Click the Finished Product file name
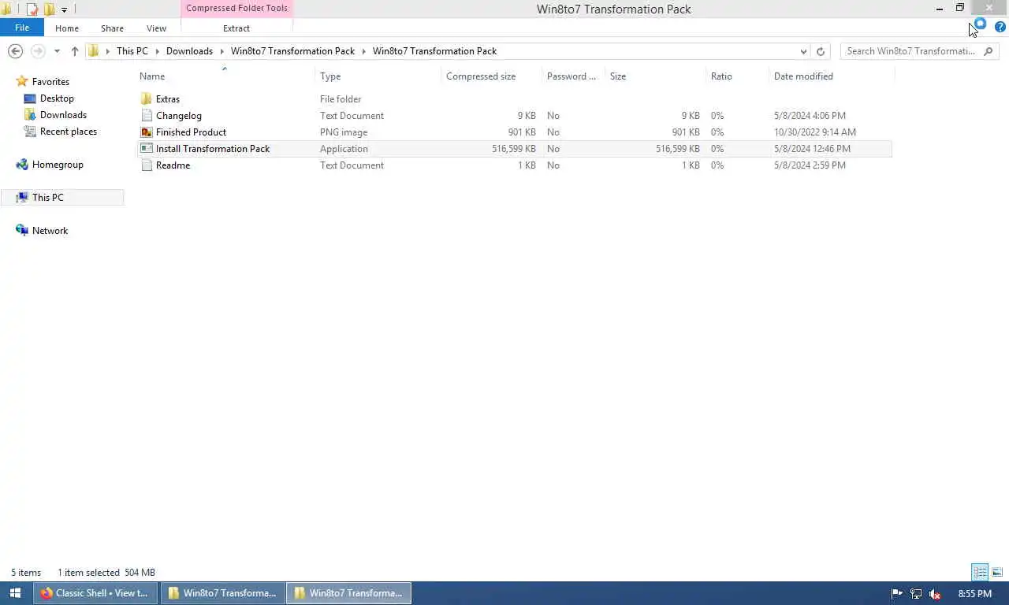 click(x=191, y=132)
